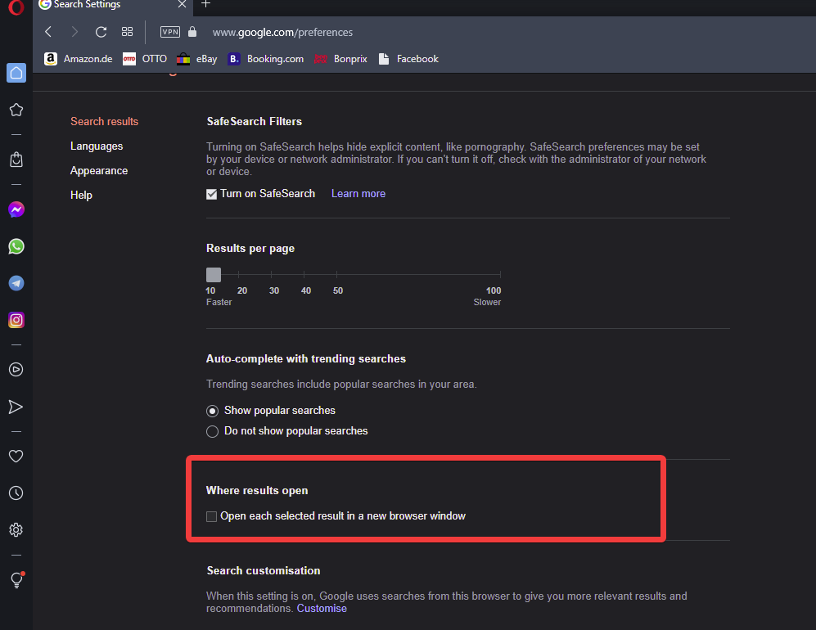The image size is (816, 630).
Task: Open SafeSearch Learn more link
Action: [x=358, y=194]
